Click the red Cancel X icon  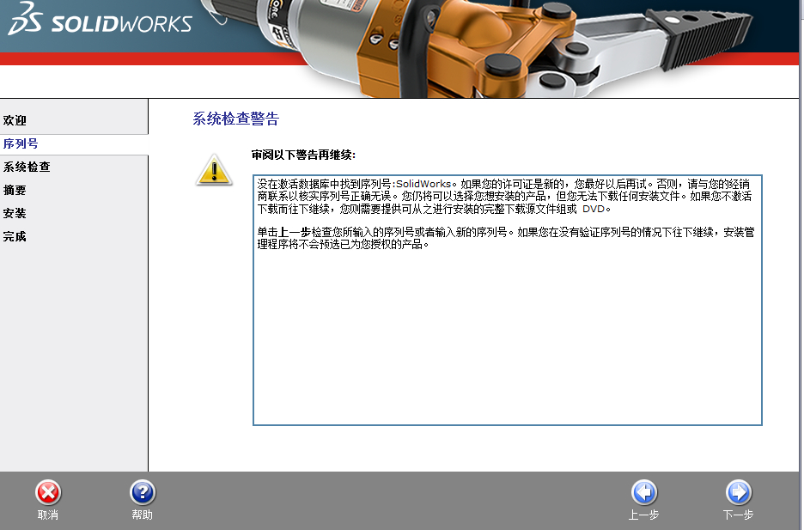click(48, 492)
